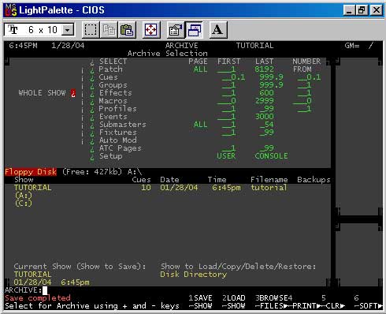The width and height of the screenshot is (386, 314).
Task: Click the Setup CONSOLE value
Action: click(271, 156)
